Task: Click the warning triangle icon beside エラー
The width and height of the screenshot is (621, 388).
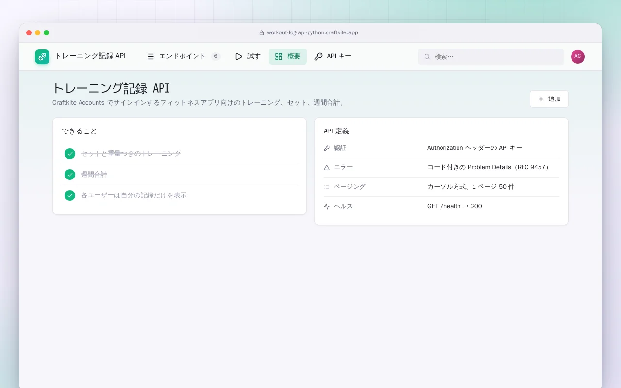Action: 327,167
